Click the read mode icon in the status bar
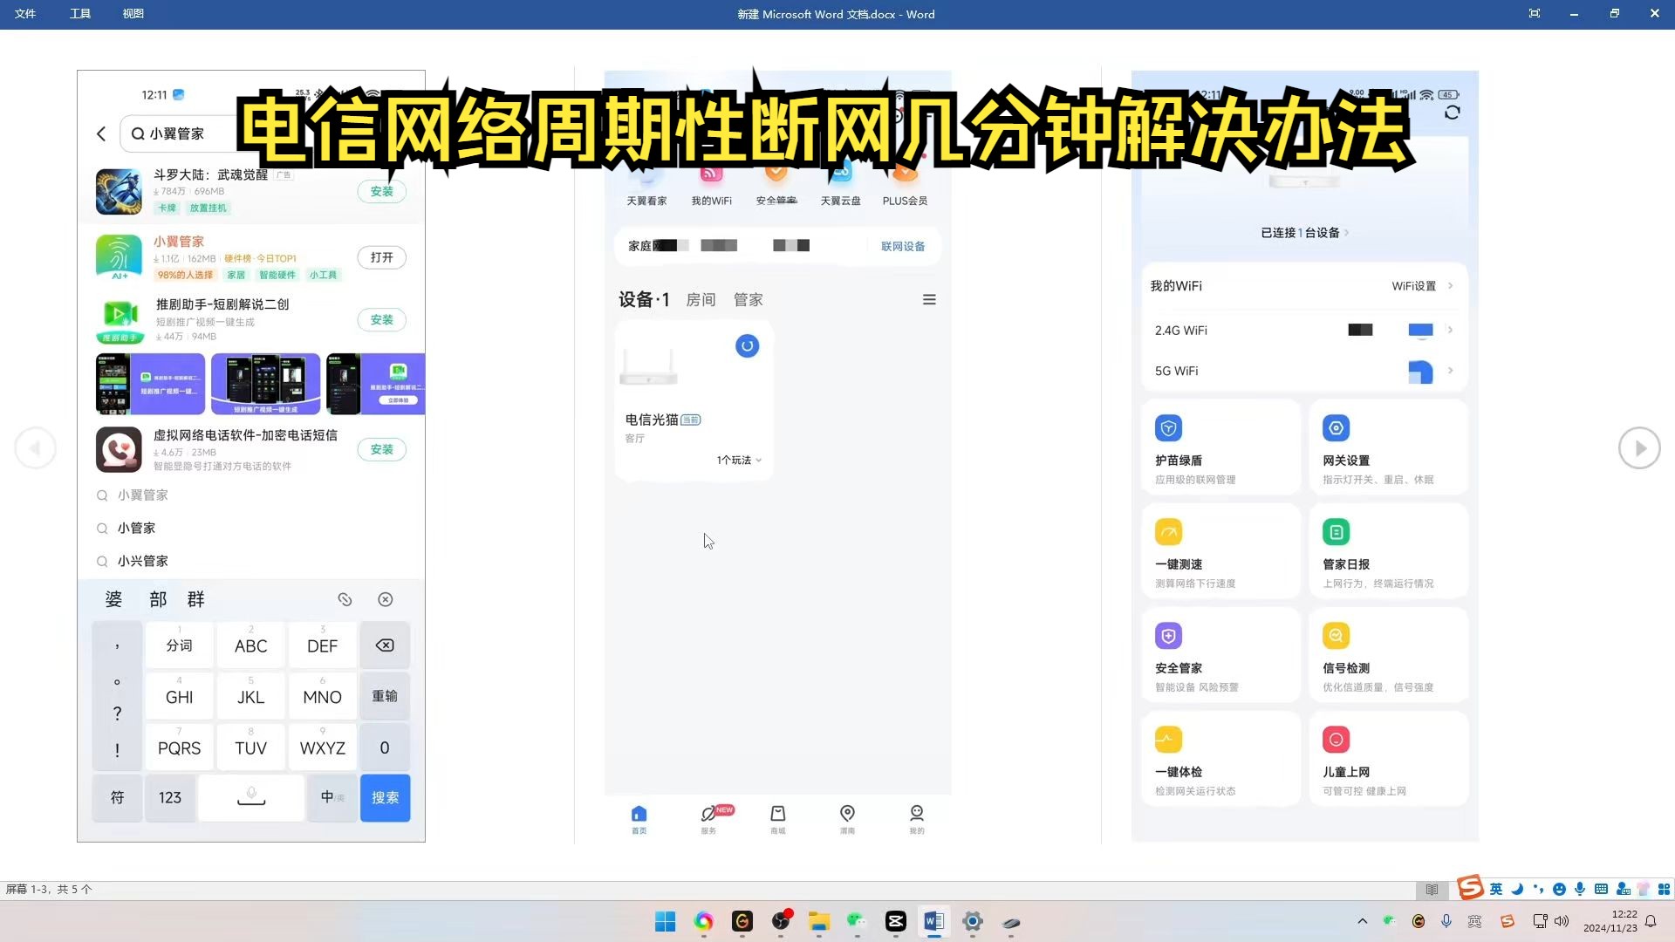Image resolution: width=1675 pixels, height=942 pixels. [1432, 890]
